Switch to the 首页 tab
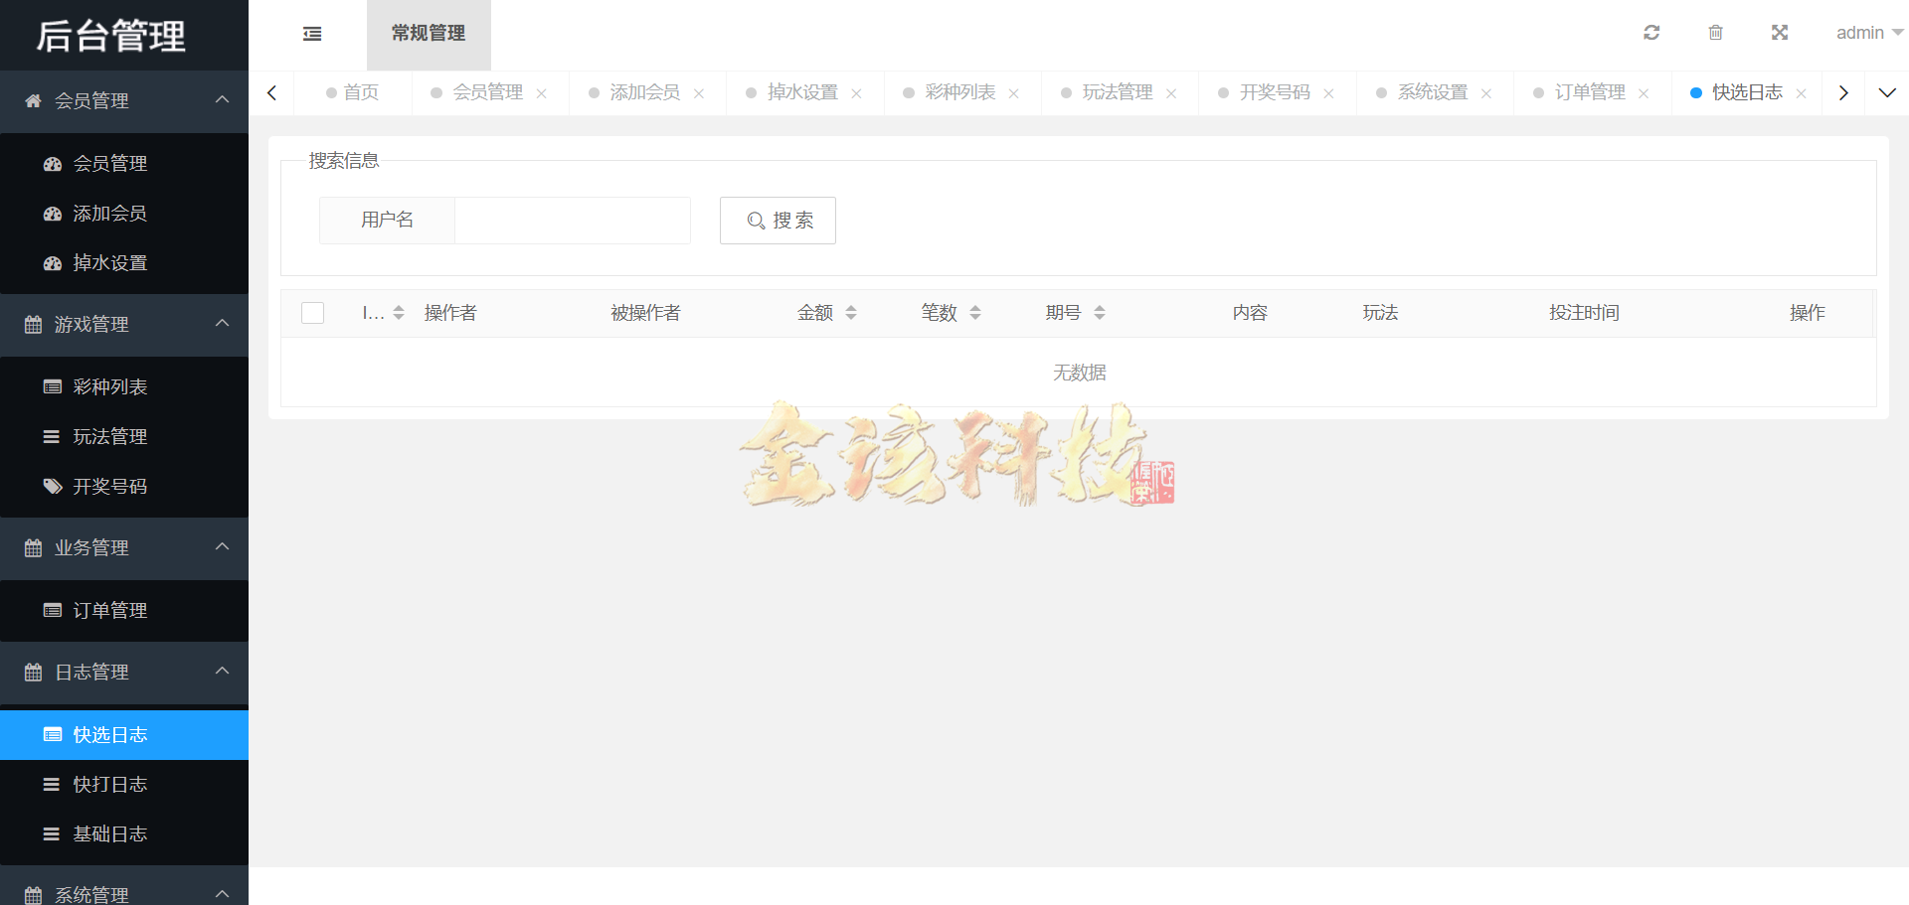1909x905 pixels. (x=360, y=91)
